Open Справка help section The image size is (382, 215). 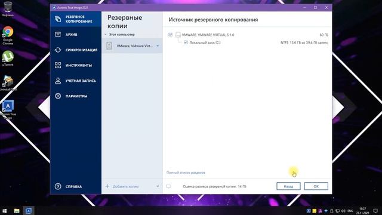[76, 186]
